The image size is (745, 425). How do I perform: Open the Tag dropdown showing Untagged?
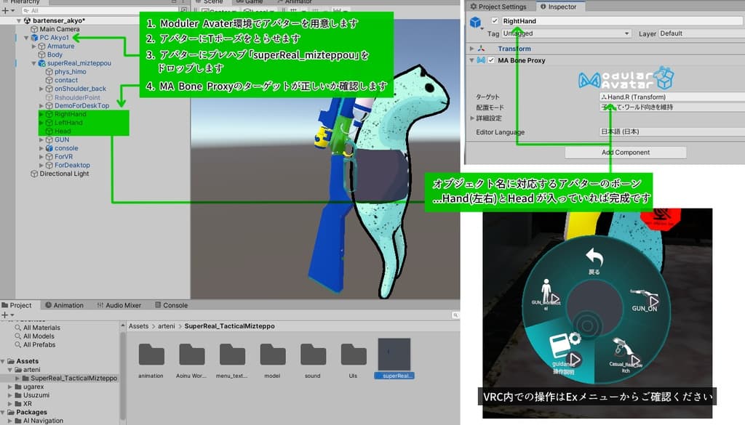[x=566, y=33]
